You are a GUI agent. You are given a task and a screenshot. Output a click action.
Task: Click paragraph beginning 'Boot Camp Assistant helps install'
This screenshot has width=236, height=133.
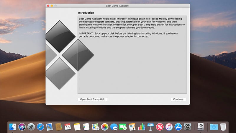[132, 23]
